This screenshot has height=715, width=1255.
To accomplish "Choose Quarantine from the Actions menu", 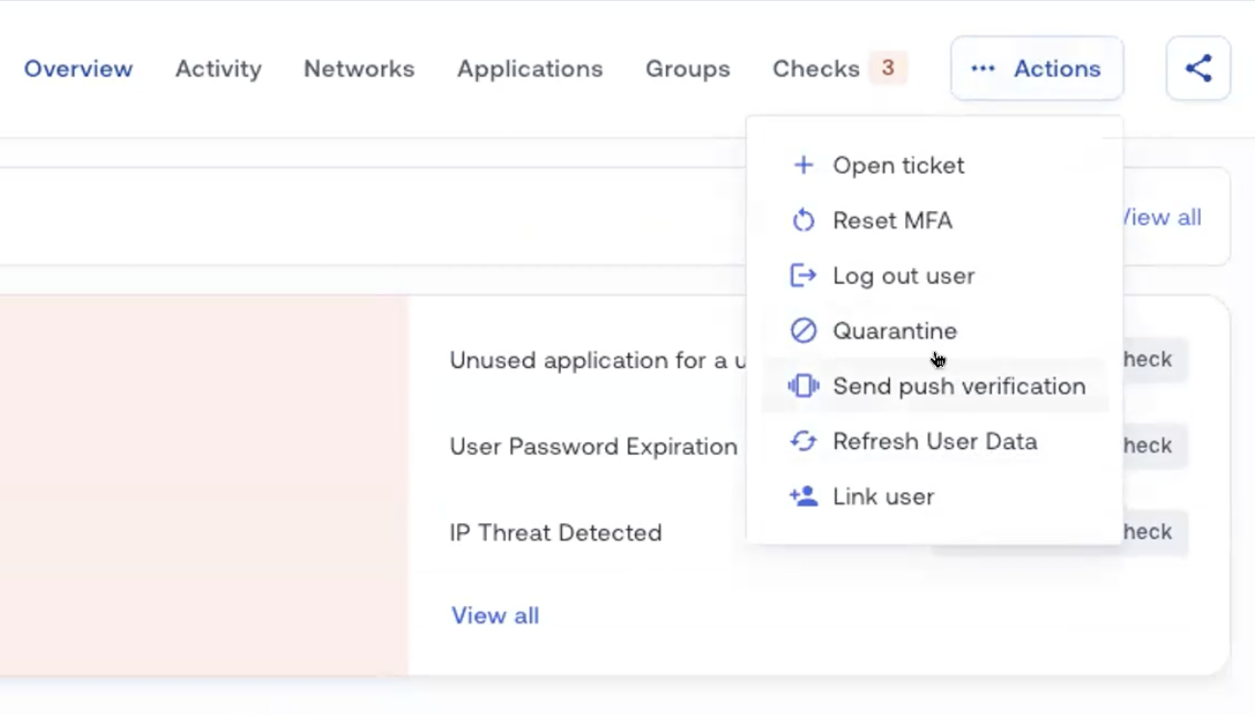I will click(895, 331).
